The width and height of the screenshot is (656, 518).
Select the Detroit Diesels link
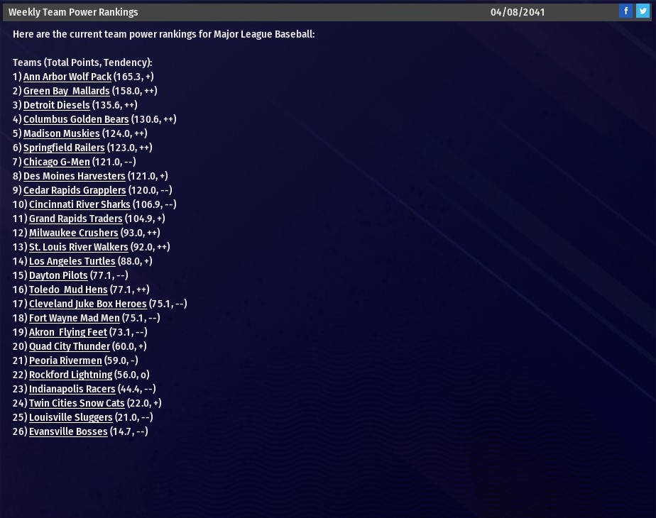click(x=57, y=105)
